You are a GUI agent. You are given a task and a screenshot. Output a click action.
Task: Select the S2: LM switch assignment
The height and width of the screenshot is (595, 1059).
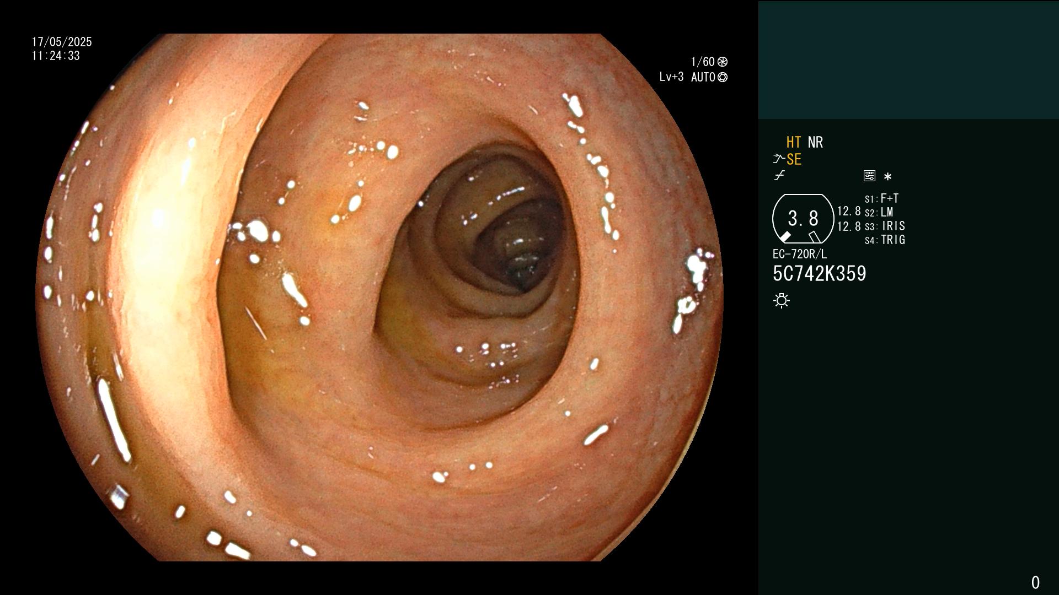[879, 212]
